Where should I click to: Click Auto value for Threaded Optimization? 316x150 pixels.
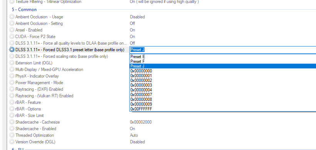(134, 135)
